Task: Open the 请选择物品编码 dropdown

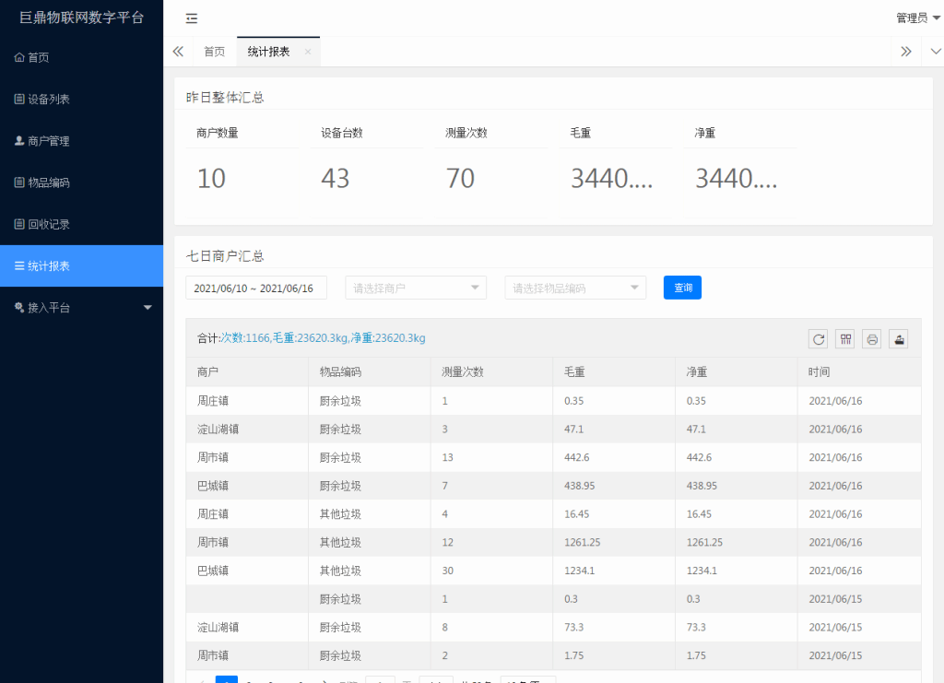Action: coord(575,288)
